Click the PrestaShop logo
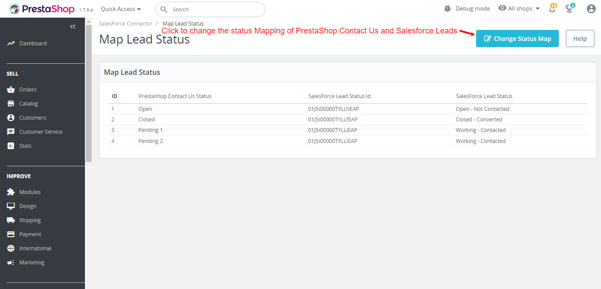This screenshot has width=601, height=289. (x=42, y=9)
